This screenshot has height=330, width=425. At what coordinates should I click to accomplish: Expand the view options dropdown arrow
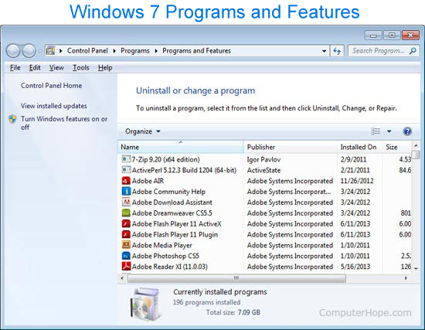(x=389, y=131)
